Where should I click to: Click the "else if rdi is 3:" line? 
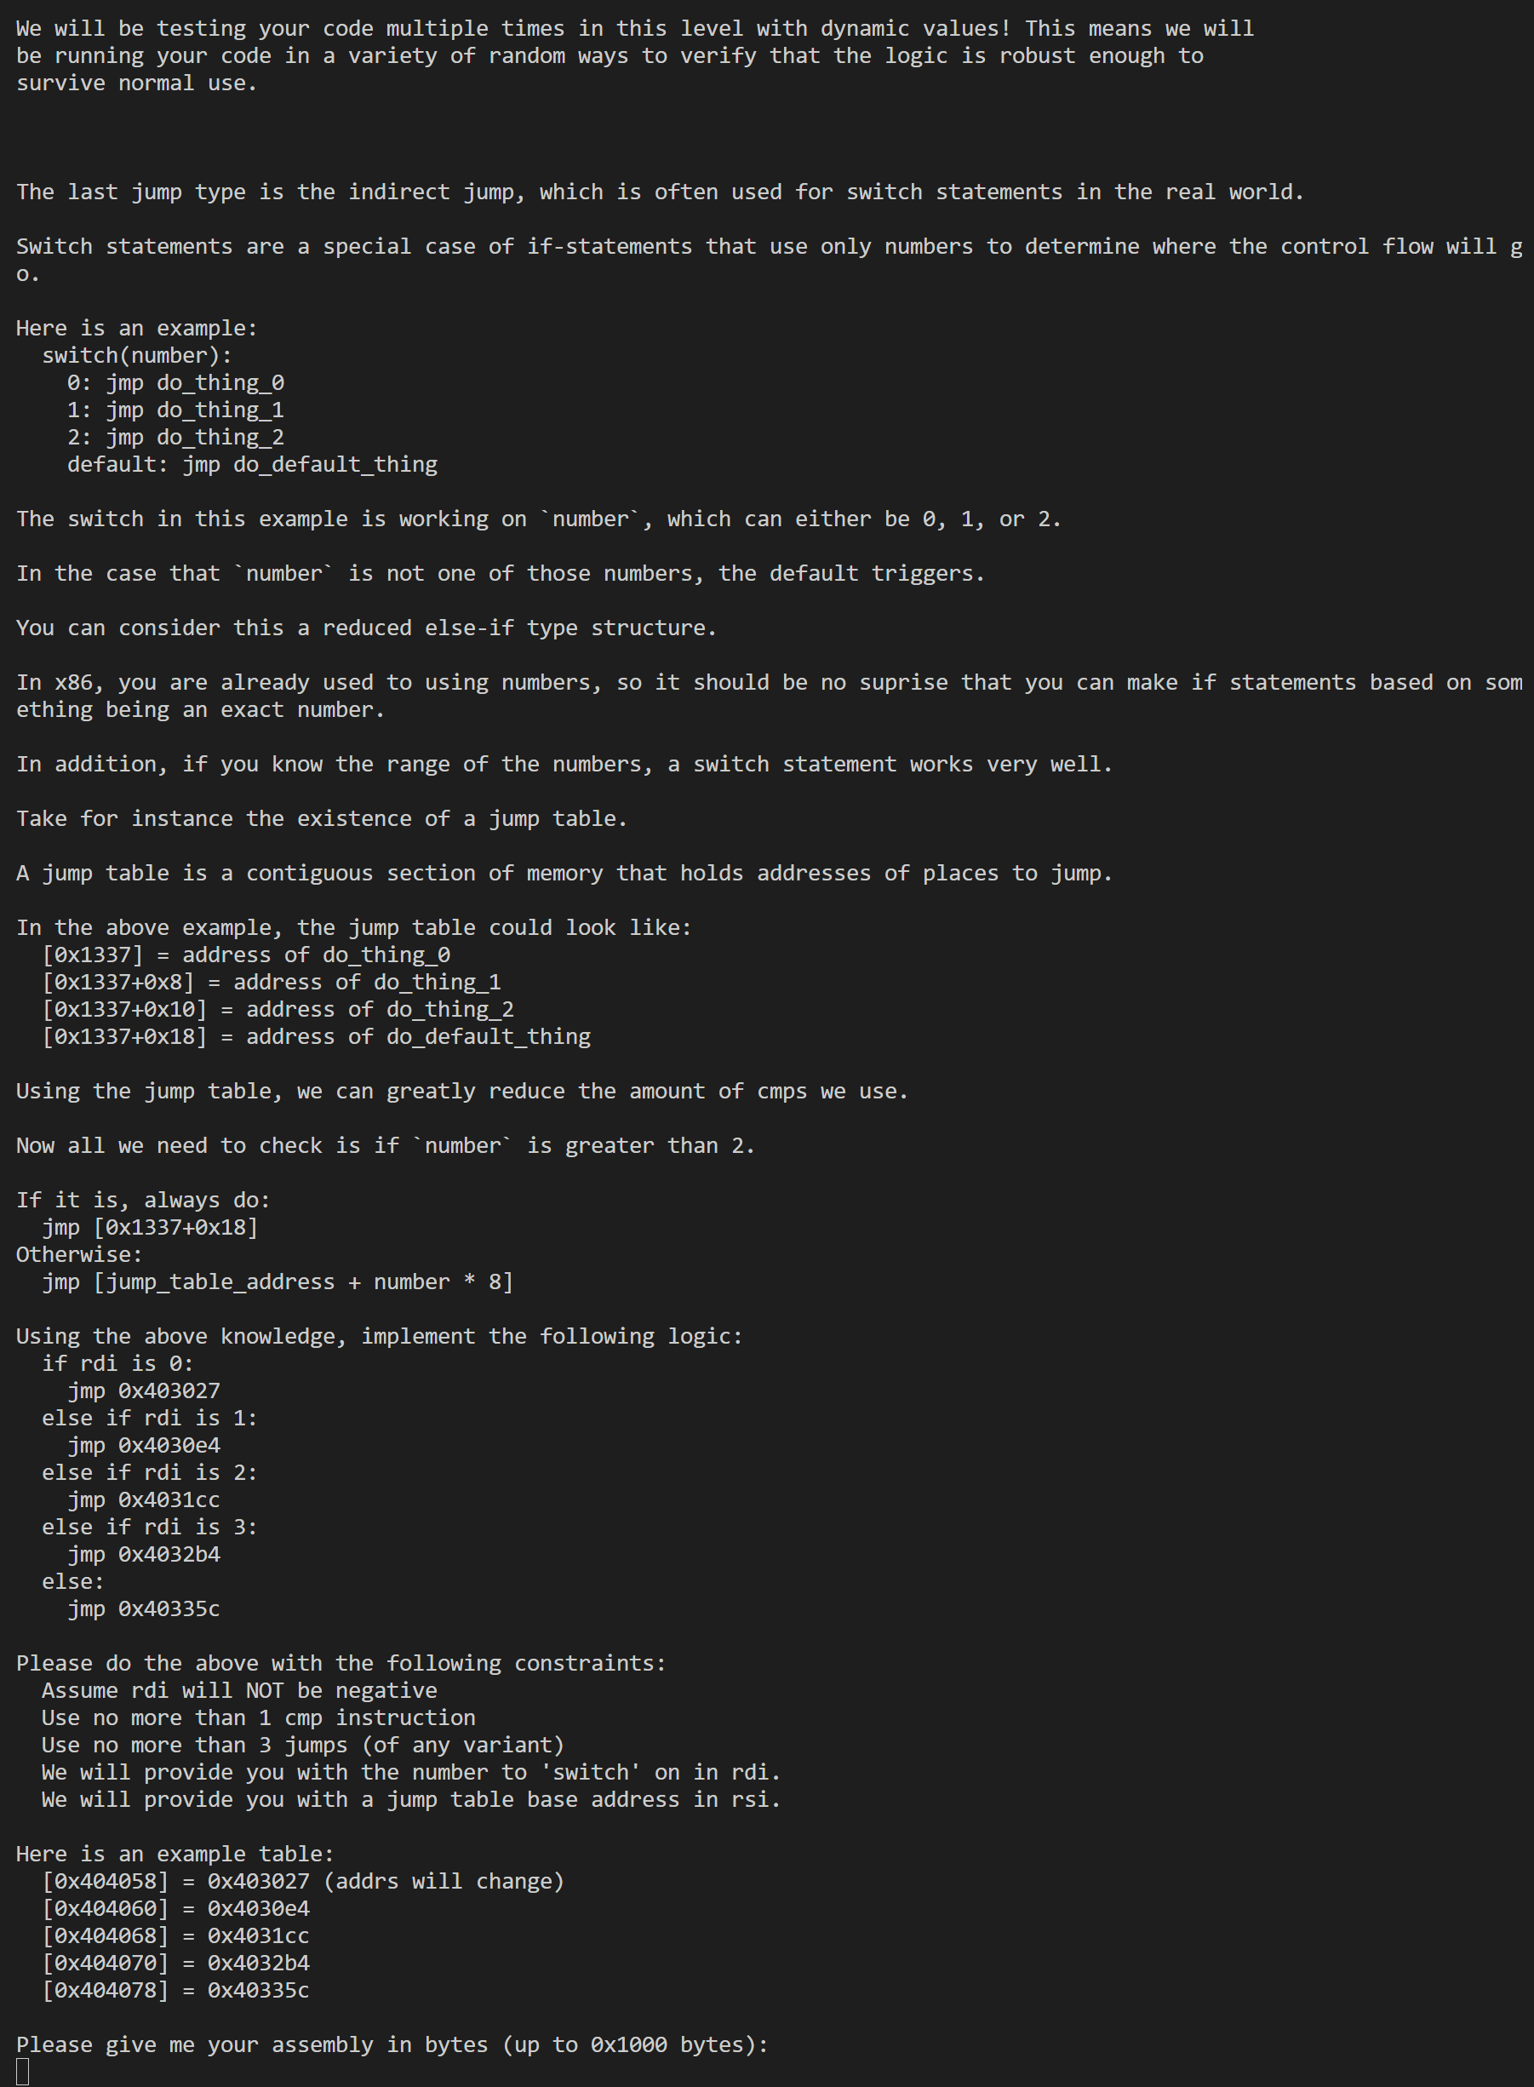149,1527
